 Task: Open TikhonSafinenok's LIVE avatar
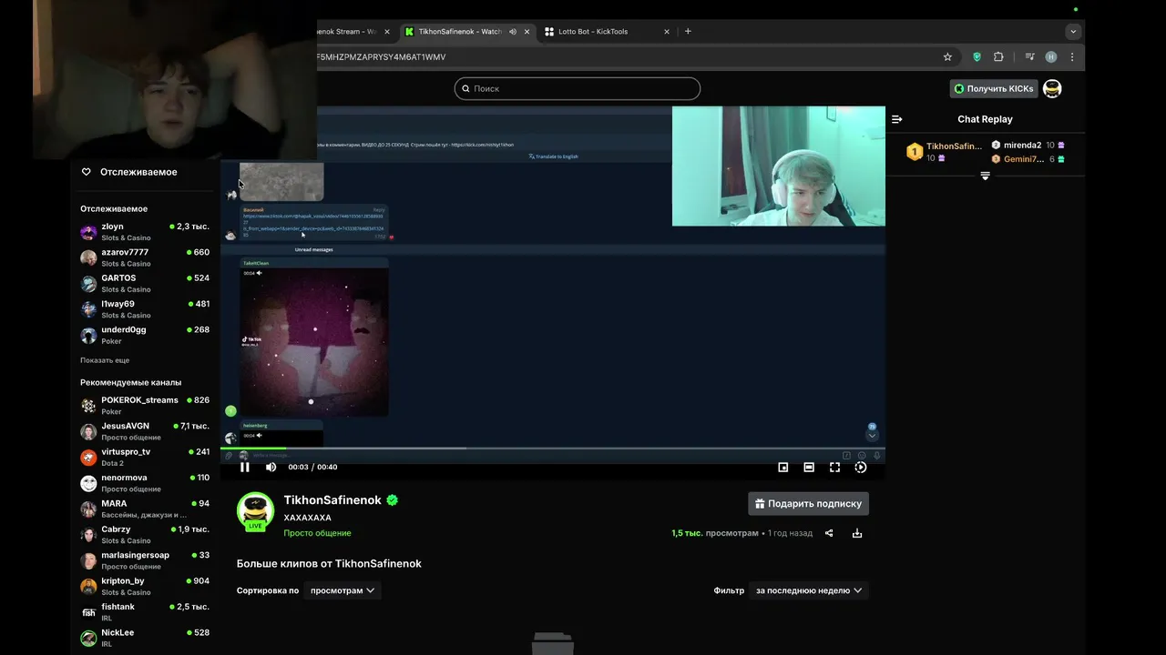(256, 511)
